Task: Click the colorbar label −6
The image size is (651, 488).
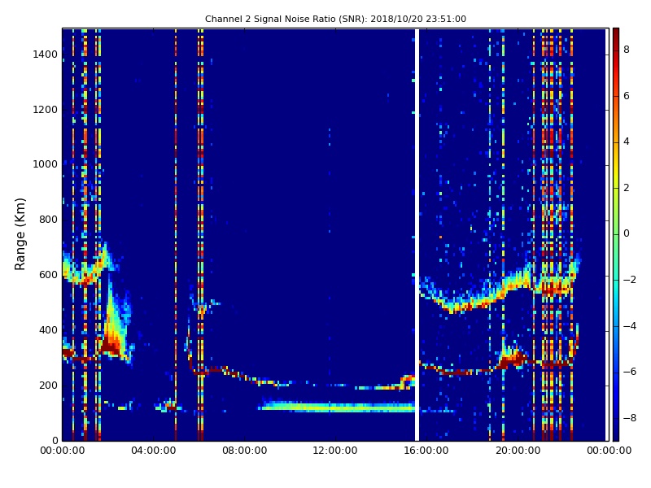Action: (630, 372)
